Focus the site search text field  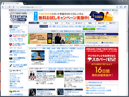(62, 29)
